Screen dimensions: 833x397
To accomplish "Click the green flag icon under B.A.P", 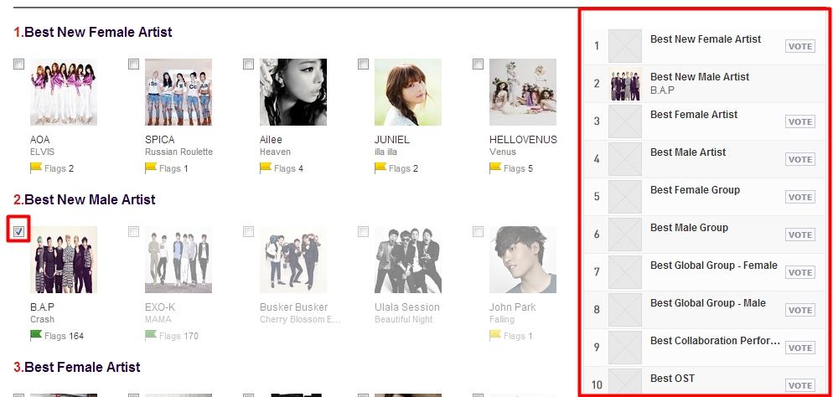I will point(36,335).
